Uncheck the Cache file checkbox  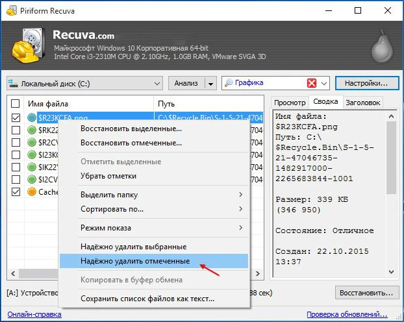(16, 192)
